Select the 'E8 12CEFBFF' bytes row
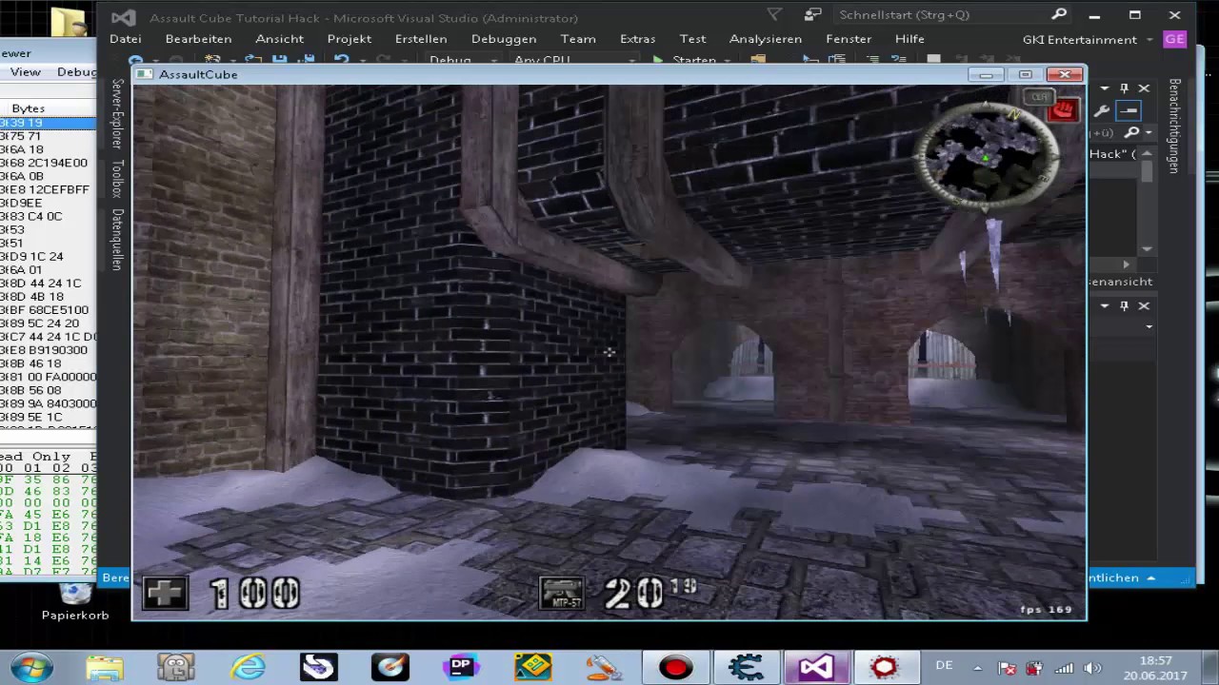1219x685 pixels. [x=48, y=189]
